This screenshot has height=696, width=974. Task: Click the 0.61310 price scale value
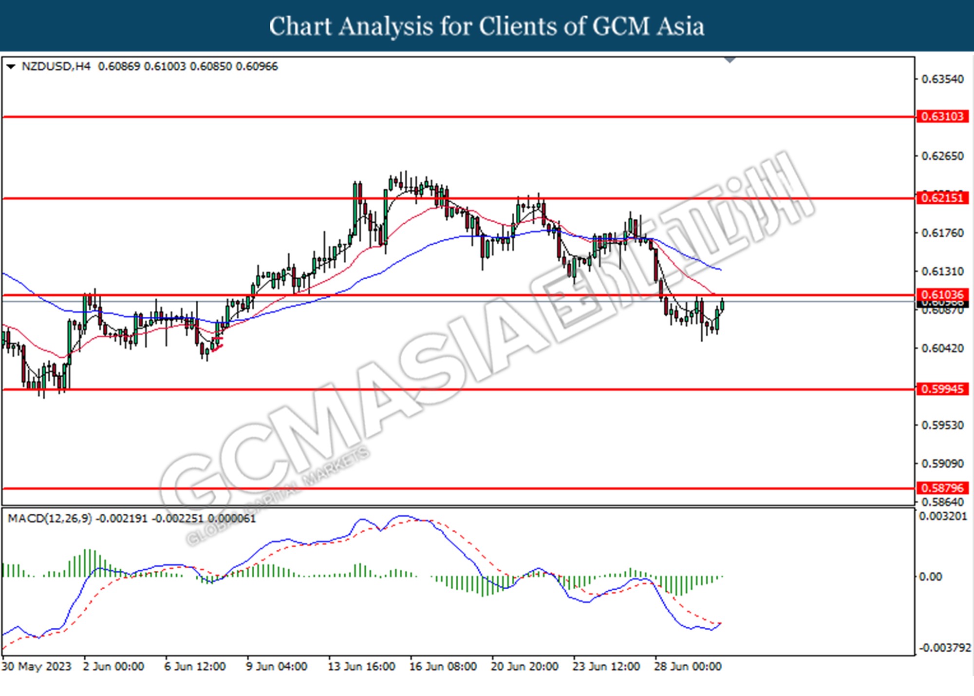(942, 271)
